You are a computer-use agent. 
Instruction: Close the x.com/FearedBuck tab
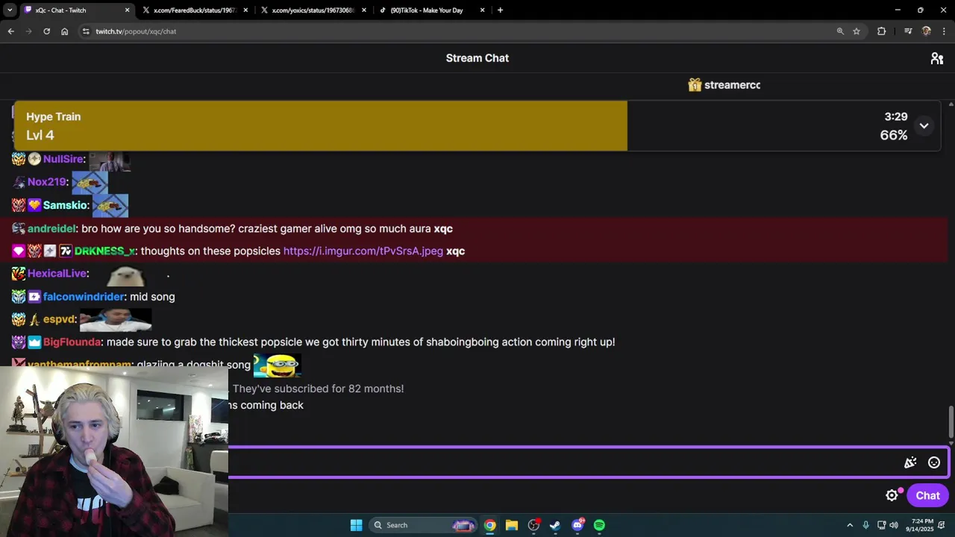(245, 10)
